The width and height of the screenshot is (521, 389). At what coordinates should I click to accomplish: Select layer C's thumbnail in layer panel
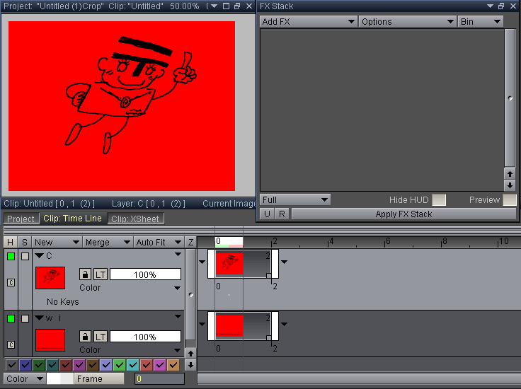coord(50,278)
